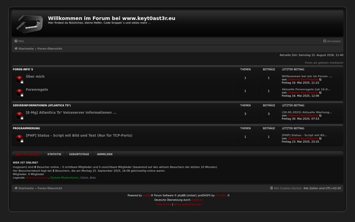Click the locked forum icon beside Über mich

(x=19, y=79)
